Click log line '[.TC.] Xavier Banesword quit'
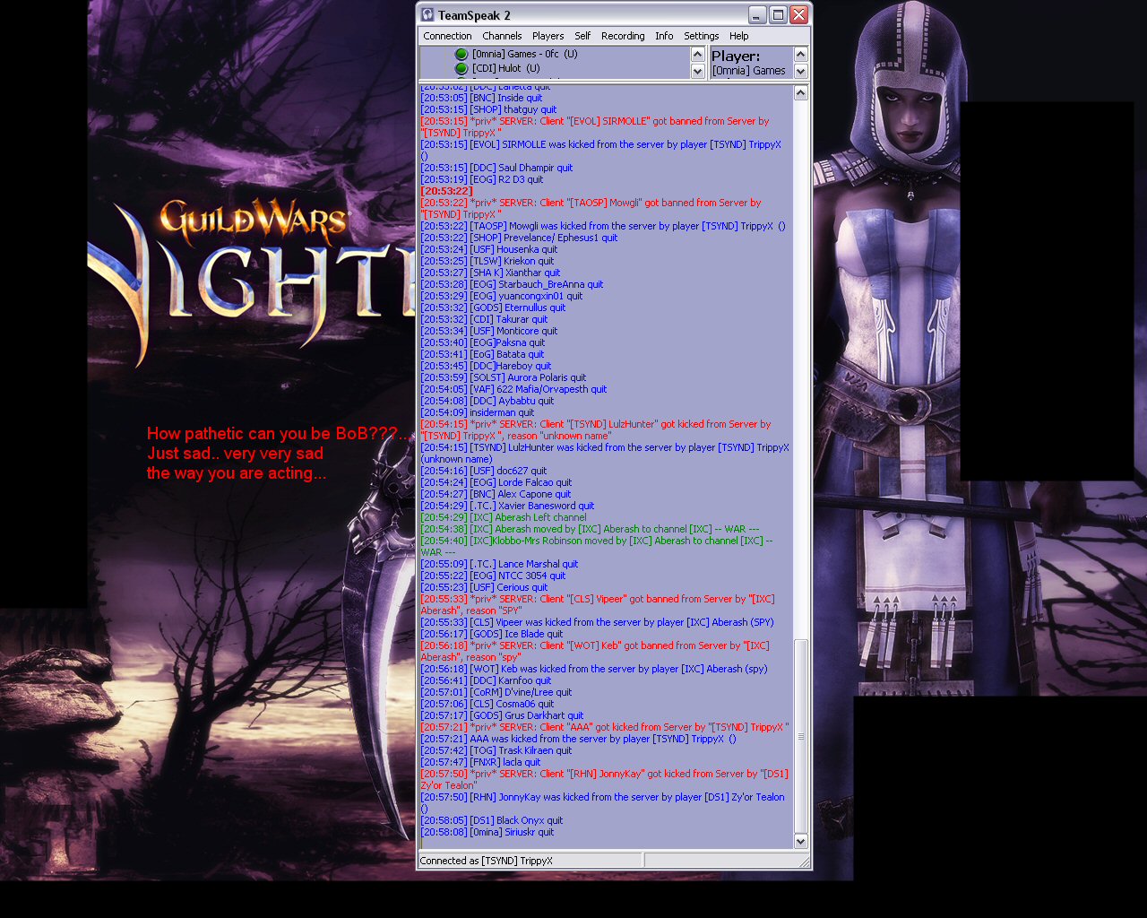The image size is (1147, 918). click(x=507, y=506)
